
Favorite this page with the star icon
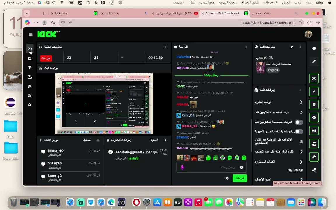click(x=63, y=22)
